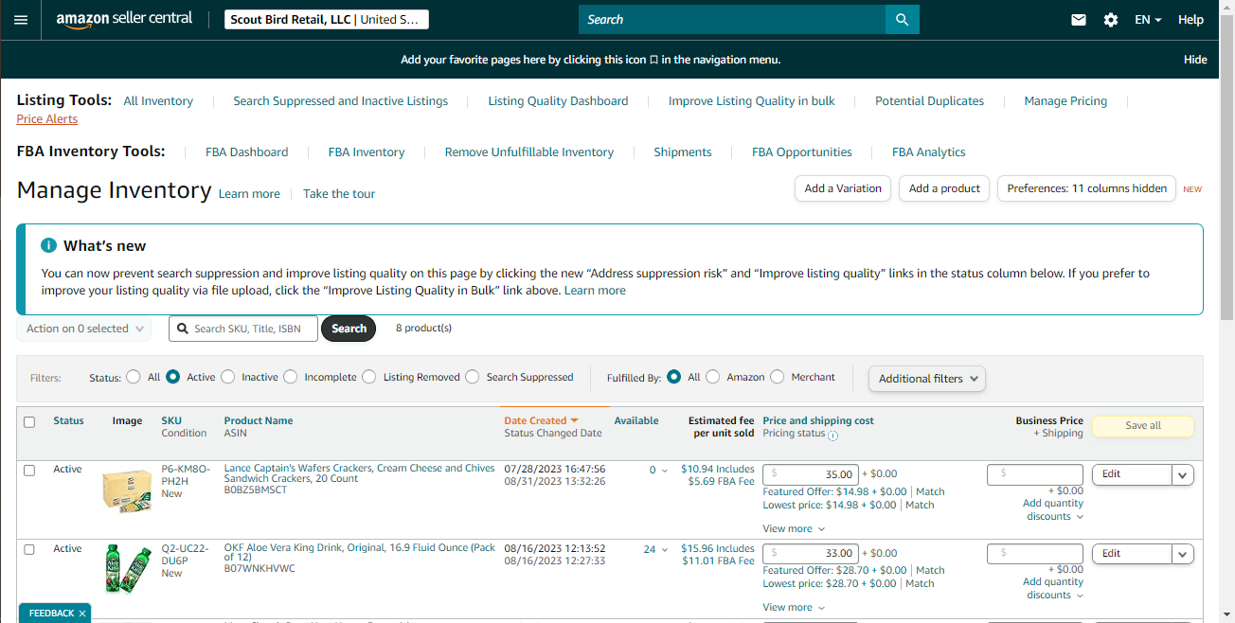The image size is (1235, 623).
Task: Click the Add a Variation button
Action: pyautogui.click(x=843, y=188)
